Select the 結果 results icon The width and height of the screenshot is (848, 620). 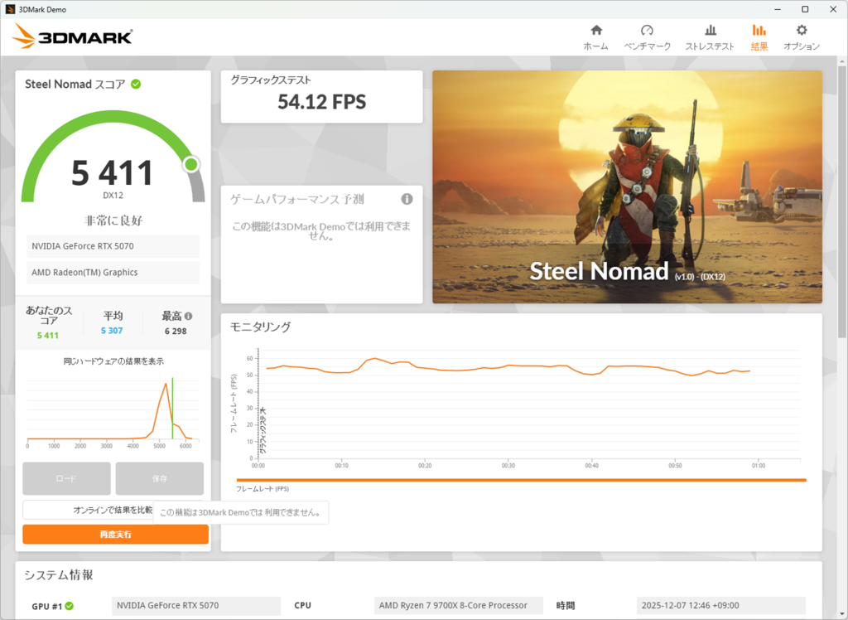click(x=759, y=31)
